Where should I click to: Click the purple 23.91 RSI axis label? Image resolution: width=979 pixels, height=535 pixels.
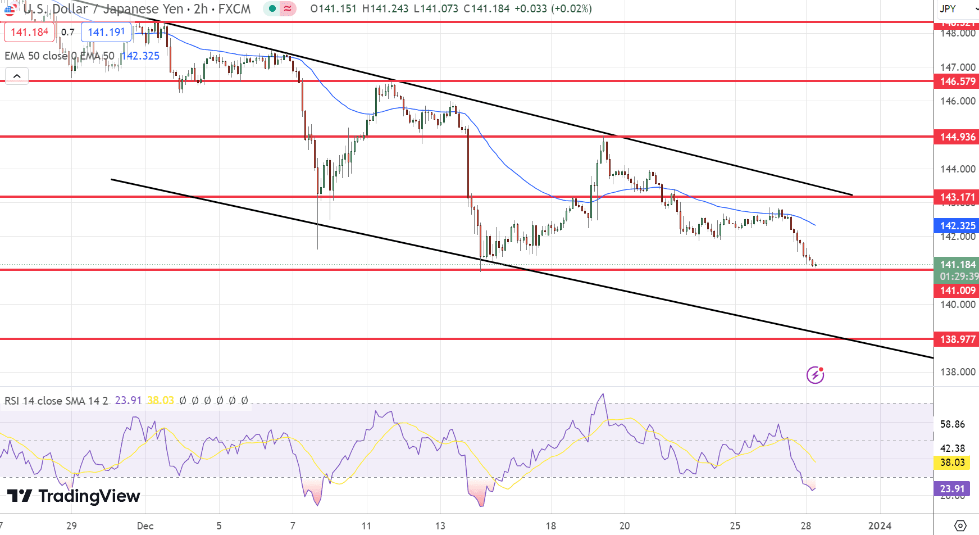(952, 489)
